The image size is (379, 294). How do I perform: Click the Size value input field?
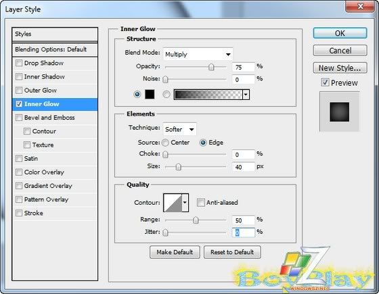(243, 167)
